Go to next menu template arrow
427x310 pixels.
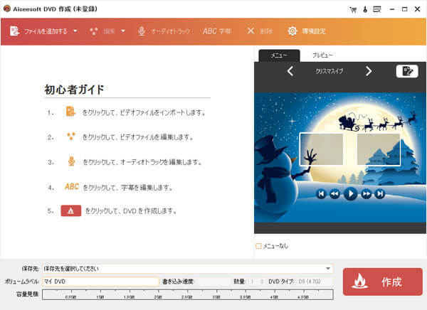pos(369,71)
